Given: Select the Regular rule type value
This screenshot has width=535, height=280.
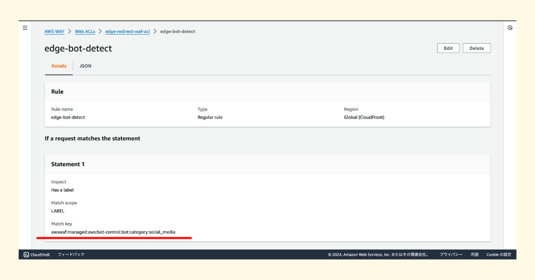Looking at the screenshot, I should pos(210,117).
